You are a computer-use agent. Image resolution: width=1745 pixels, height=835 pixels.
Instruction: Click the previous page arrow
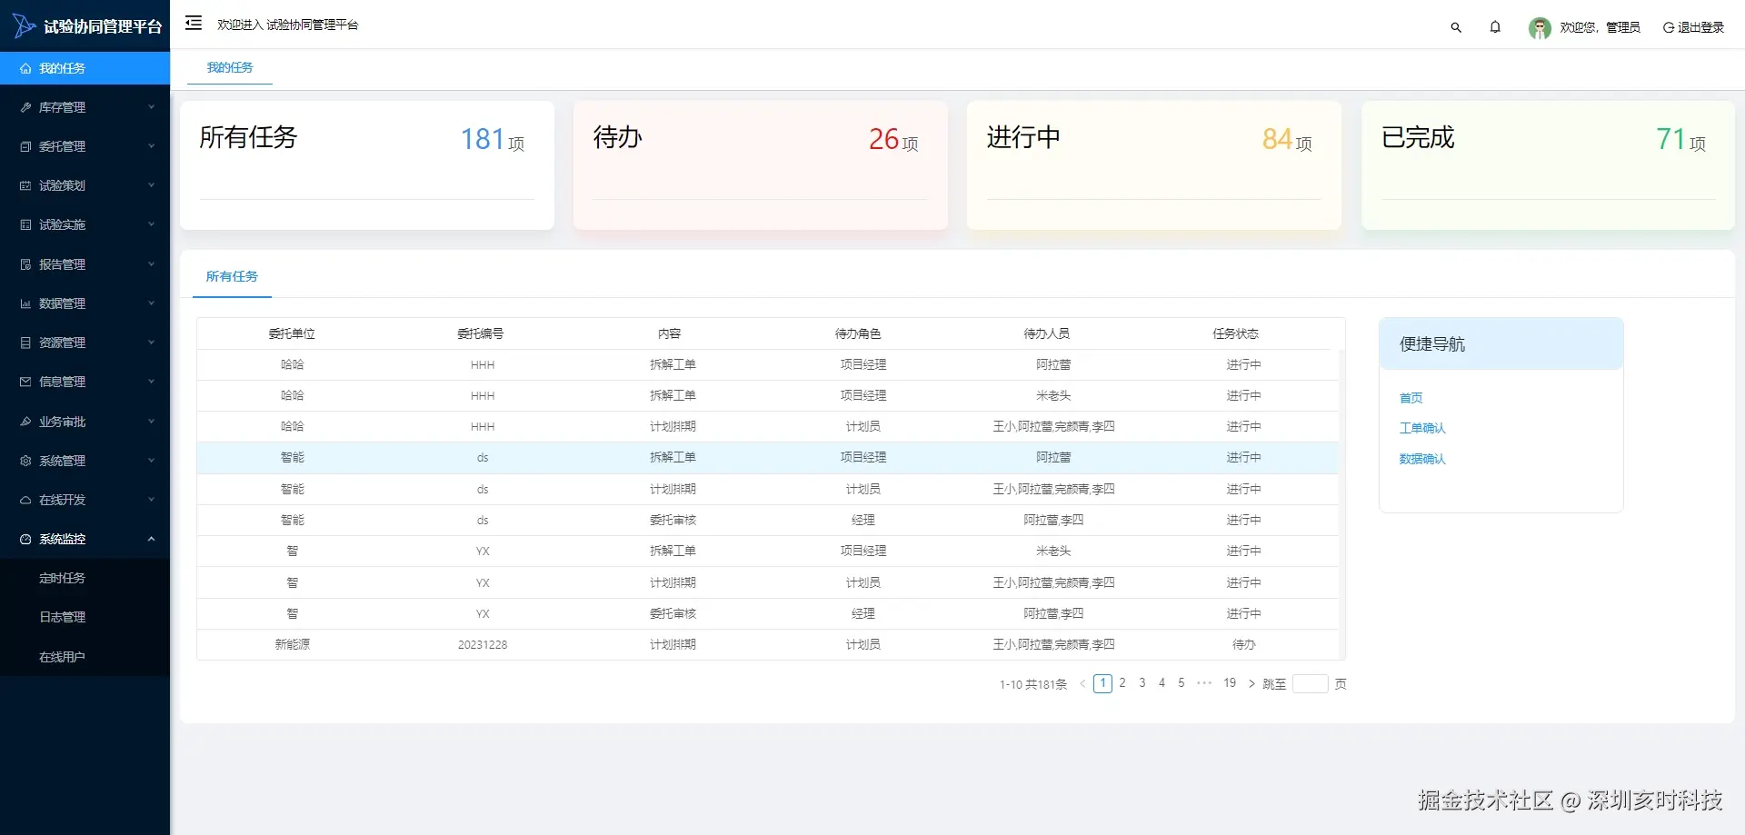pyautogui.click(x=1082, y=684)
